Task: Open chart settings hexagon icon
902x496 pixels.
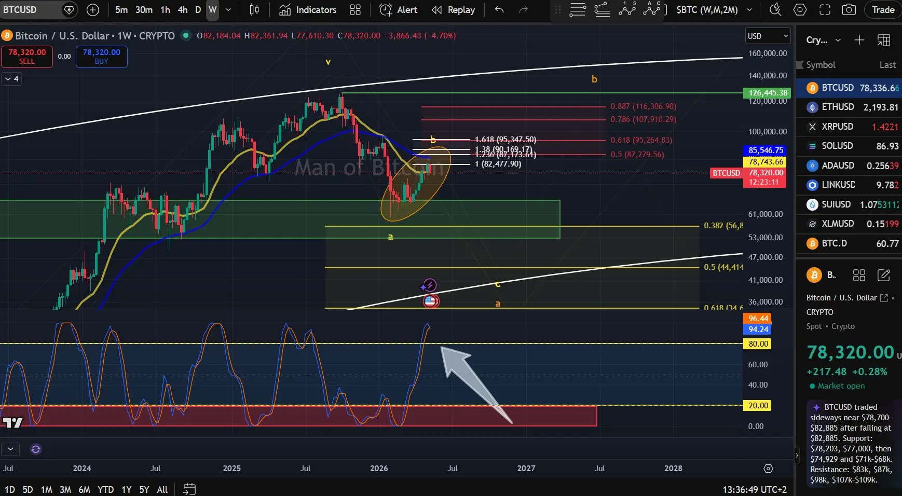Action: [x=800, y=10]
